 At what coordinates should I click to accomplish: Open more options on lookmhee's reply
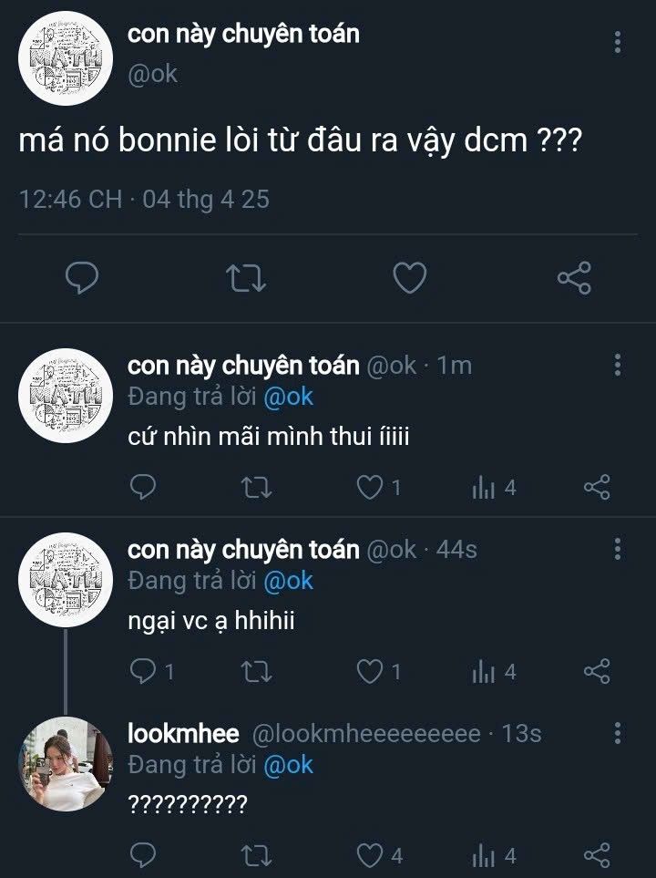pyautogui.click(x=618, y=733)
